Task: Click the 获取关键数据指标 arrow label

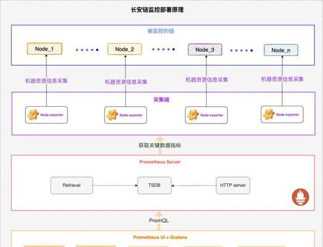Action: 160,146
